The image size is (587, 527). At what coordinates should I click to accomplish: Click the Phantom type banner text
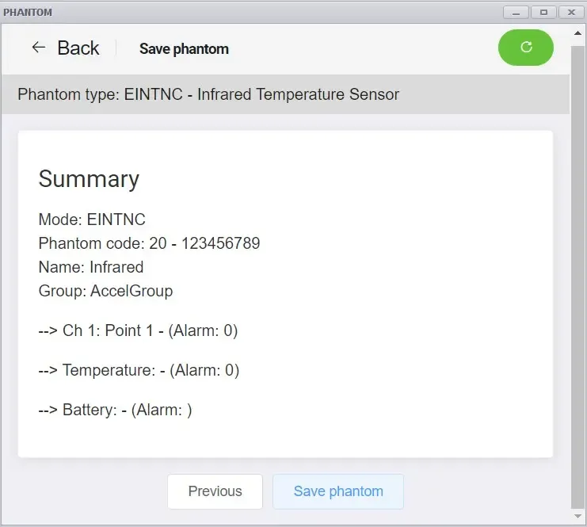coord(208,94)
